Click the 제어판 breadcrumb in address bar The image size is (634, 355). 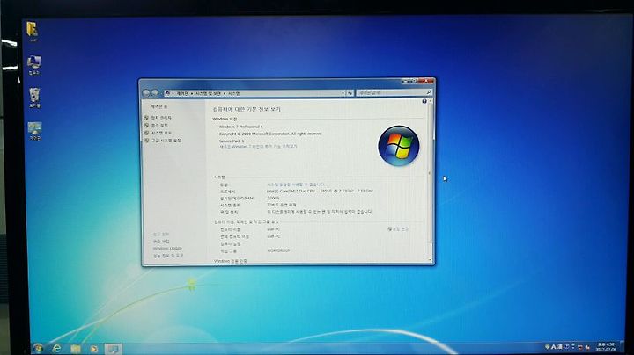point(182,94)
